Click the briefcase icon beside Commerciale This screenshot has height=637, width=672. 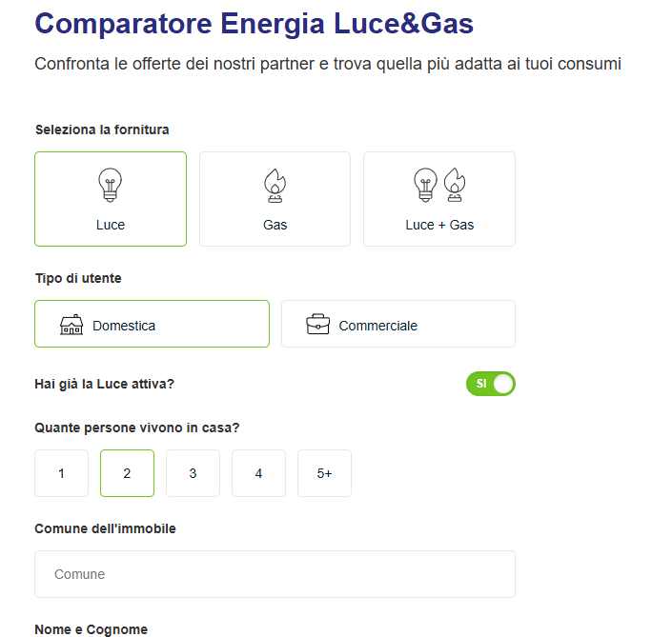317,325
